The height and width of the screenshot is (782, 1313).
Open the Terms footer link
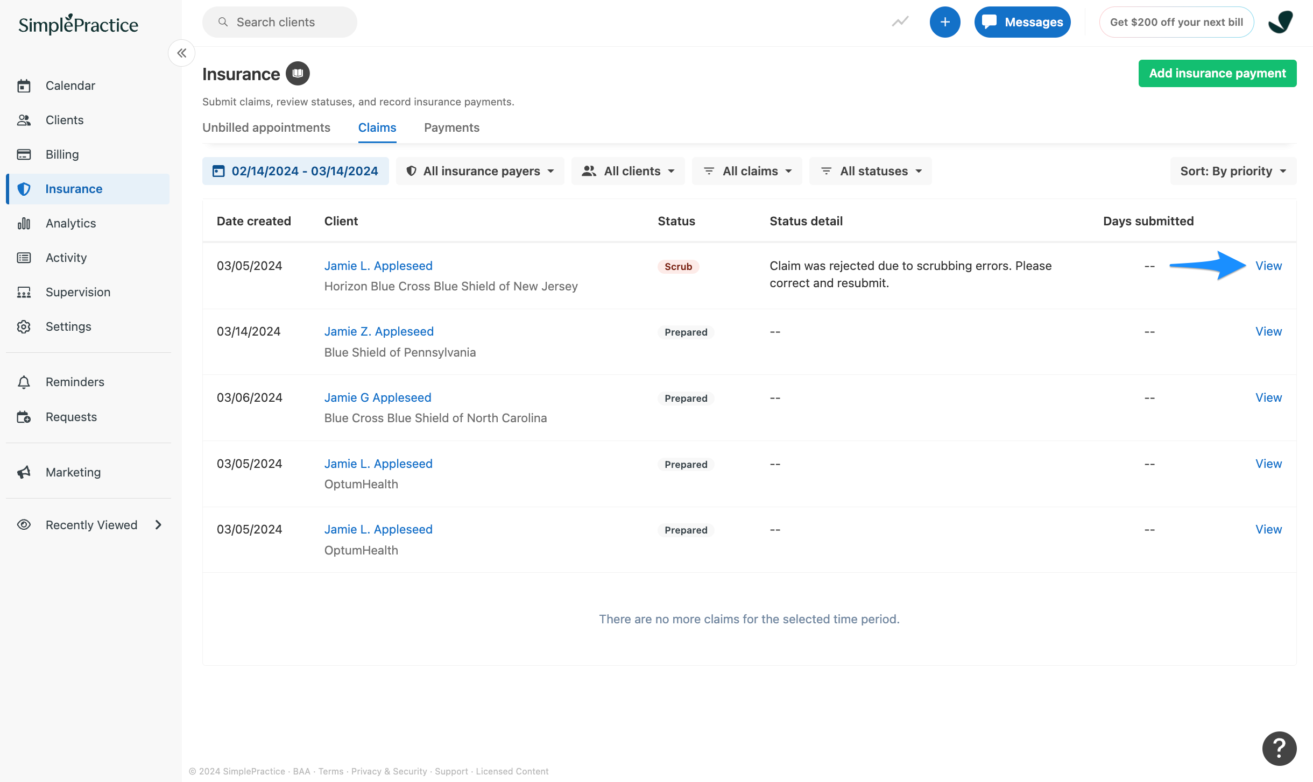(x=331, y=771)
